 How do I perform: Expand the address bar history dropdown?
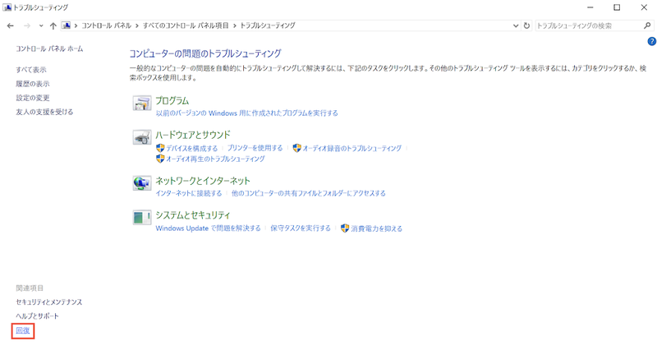coord(515,25)
